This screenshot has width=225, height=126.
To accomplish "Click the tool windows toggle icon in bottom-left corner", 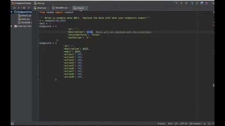I will pos(12,124).
